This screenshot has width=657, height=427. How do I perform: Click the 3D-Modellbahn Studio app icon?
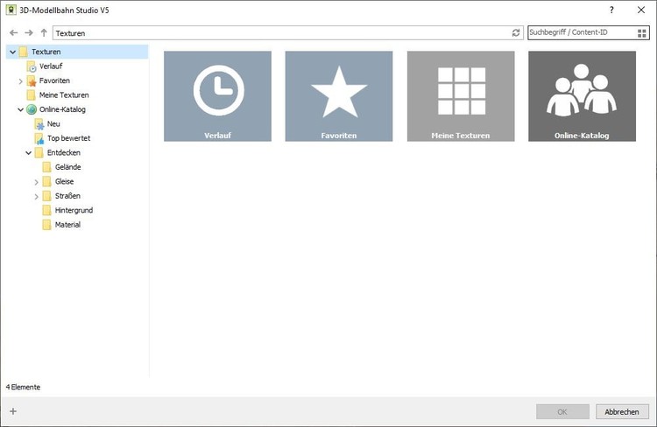11,10
